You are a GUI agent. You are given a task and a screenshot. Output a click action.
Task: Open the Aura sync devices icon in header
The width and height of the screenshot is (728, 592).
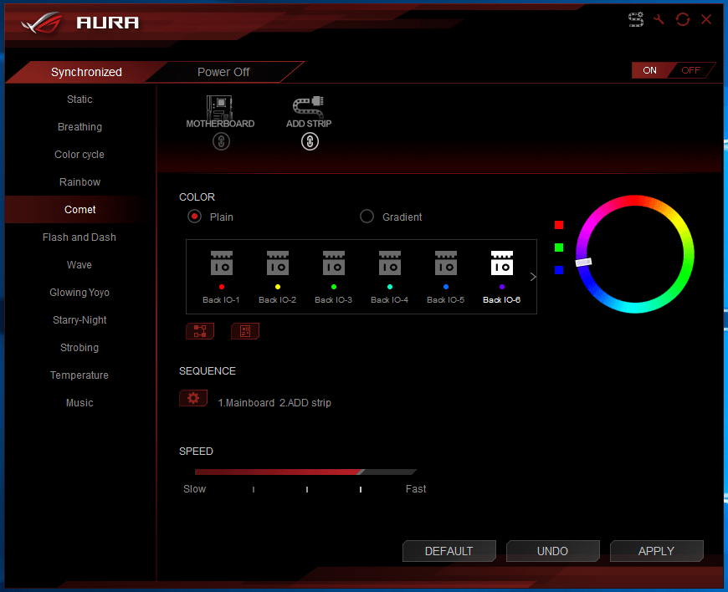[636, 19]
